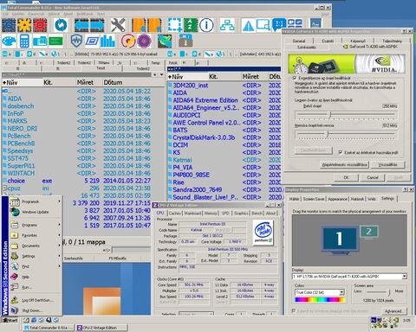
Task: Click Windows Update icon in Start menu
Action: click(15, 212)
